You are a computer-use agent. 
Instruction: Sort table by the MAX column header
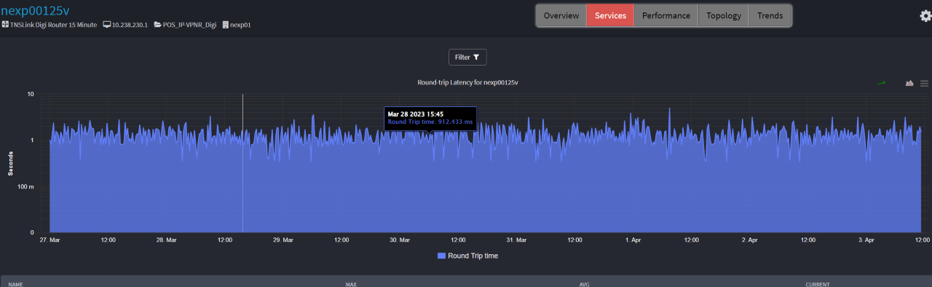click(x=351, y=284)
